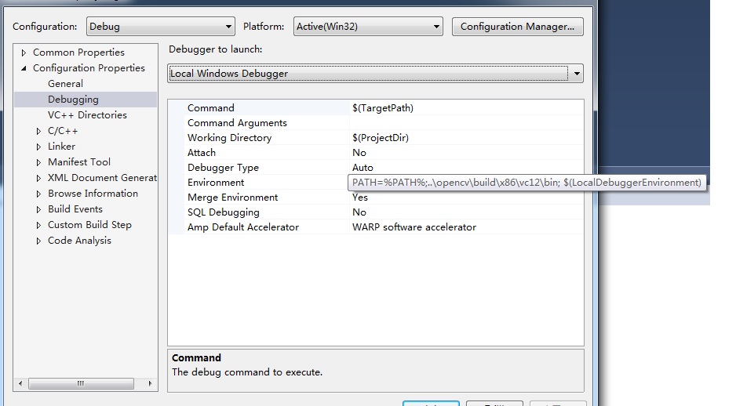The image size is (736, 406).
Task: Expand the Browse Information node arrow
Action: click(x=38, y=194)
